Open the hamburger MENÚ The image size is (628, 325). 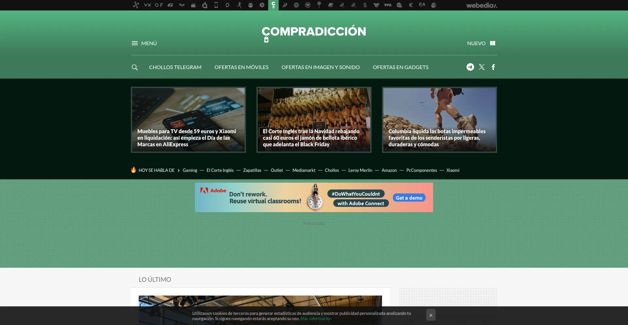coord(144,43)
